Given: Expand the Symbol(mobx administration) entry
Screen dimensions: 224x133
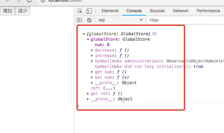Looking at the screenshot, I should click(92, 61).
